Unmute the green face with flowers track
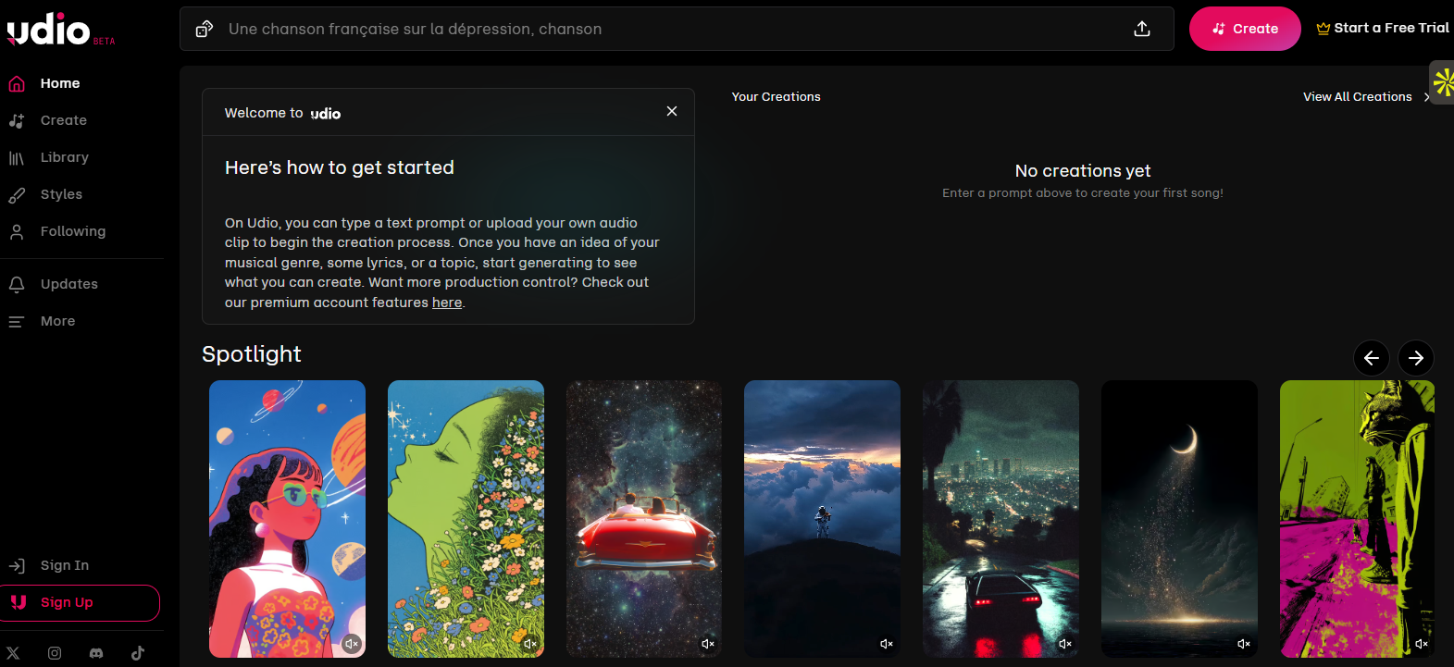The height and width of the screenshot is (667, 1454). 530,644
